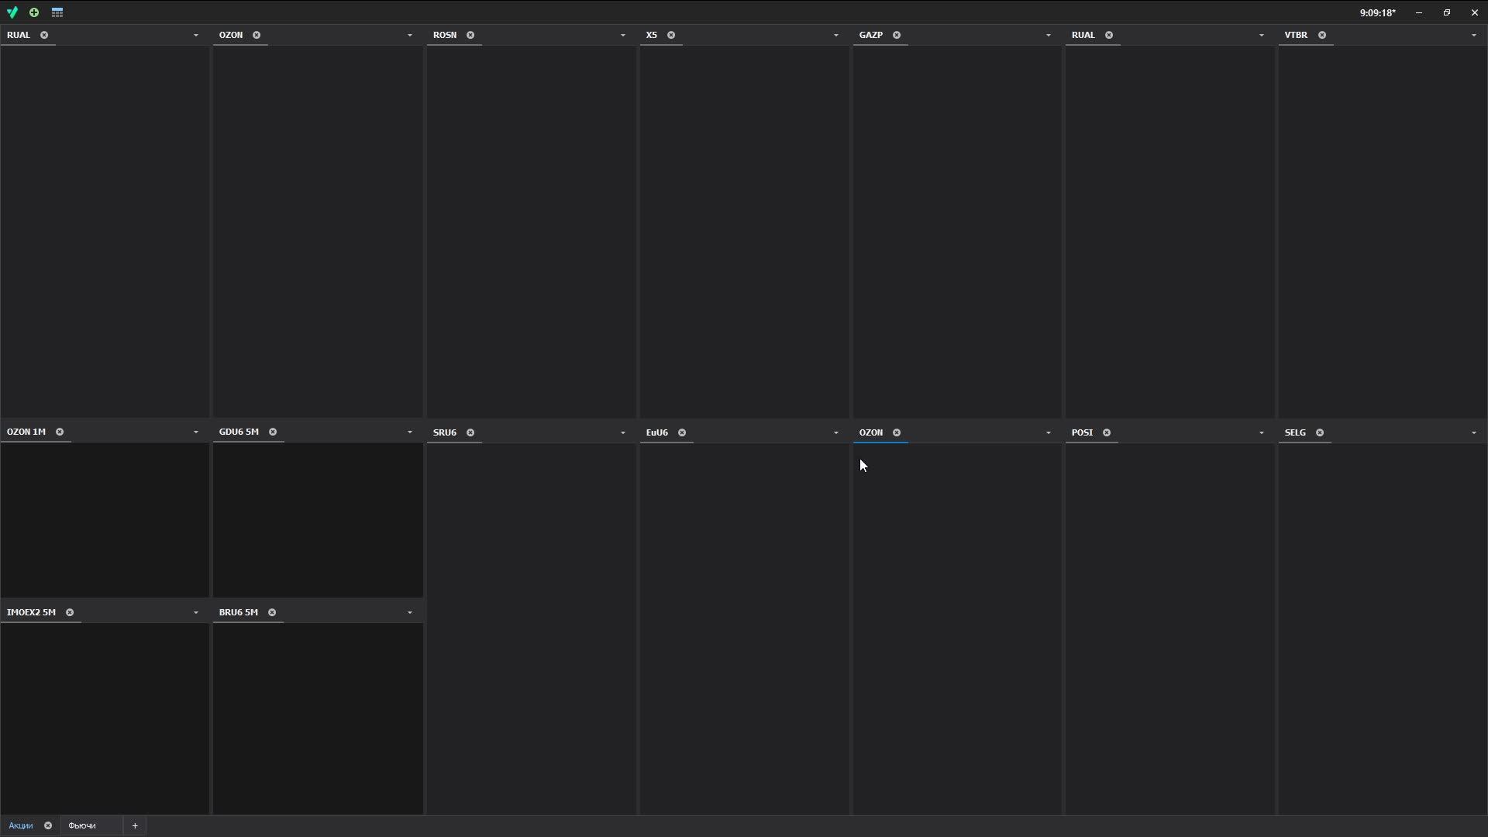Show the SELG panel dropdown menu
The image size is (1488, 837).
(1473, 432)
